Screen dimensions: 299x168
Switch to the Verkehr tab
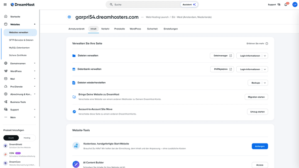coord(105,29)
